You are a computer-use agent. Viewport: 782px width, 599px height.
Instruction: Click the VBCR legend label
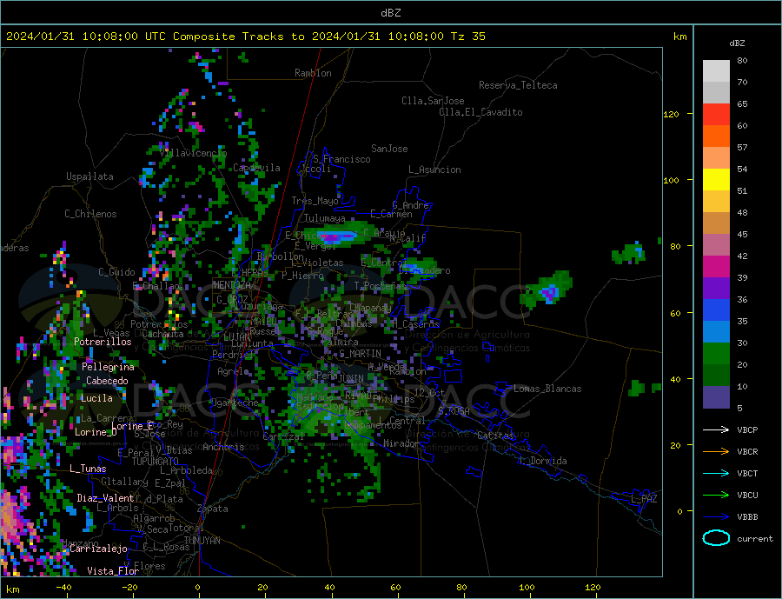(x=747, y=452)
